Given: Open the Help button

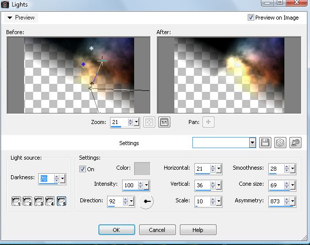Looking at the screenshot, I should click(198, 230).
